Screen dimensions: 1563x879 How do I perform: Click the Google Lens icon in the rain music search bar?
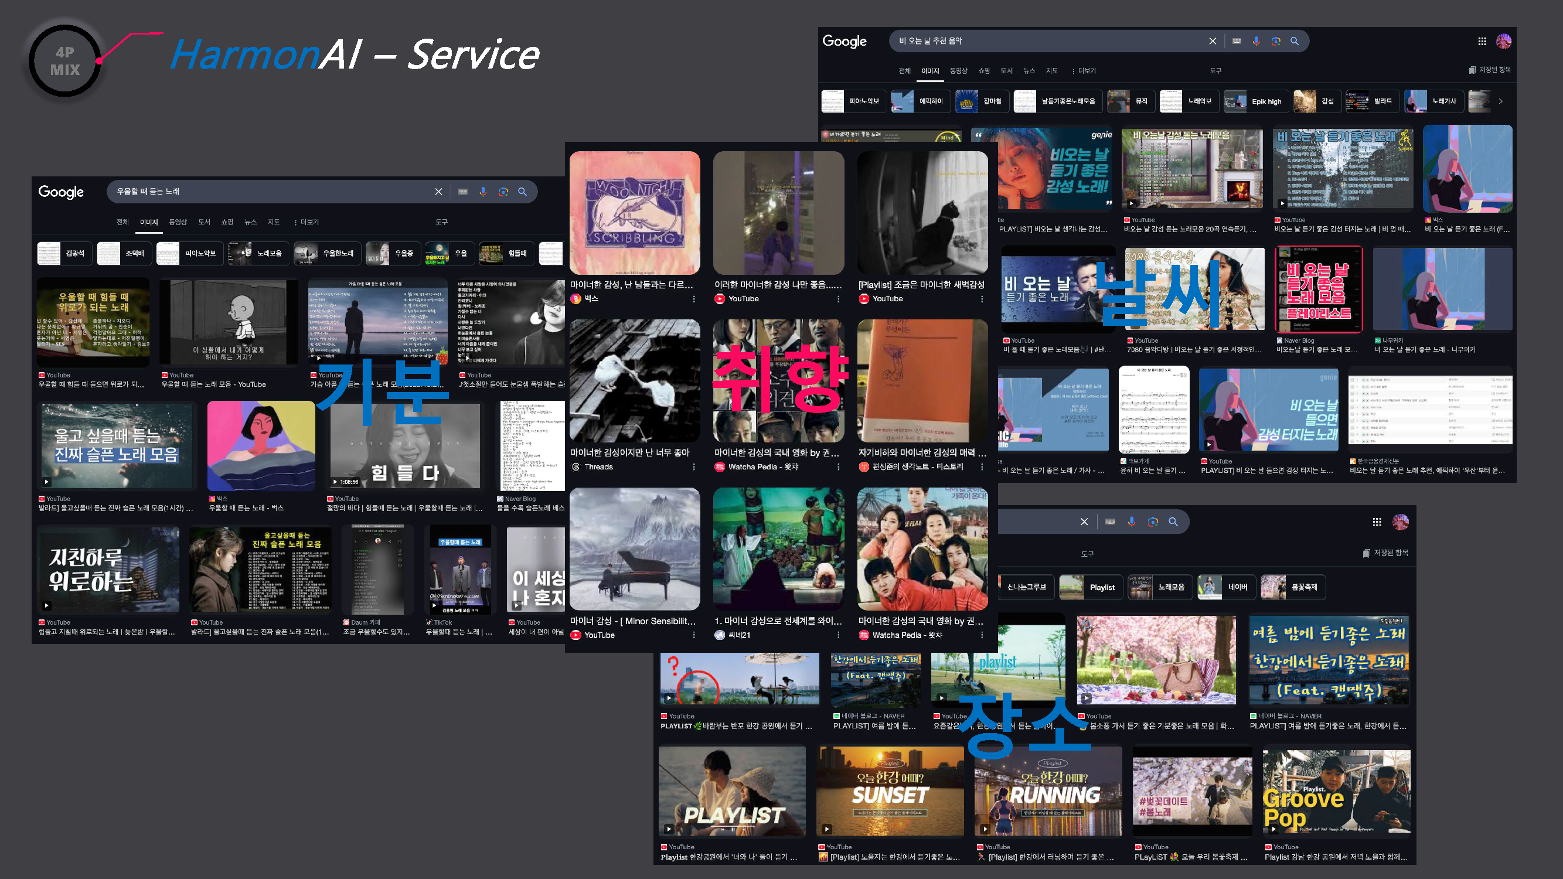point(1275,40)
